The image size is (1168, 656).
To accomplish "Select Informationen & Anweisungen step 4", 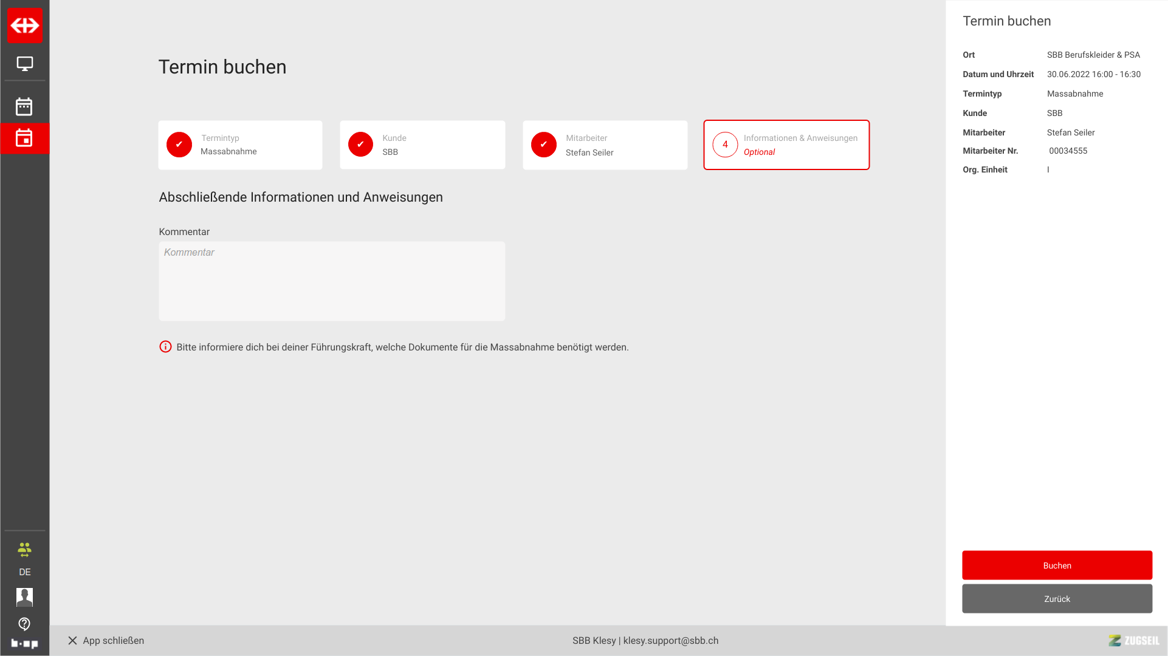I will [x=786, y=145].
